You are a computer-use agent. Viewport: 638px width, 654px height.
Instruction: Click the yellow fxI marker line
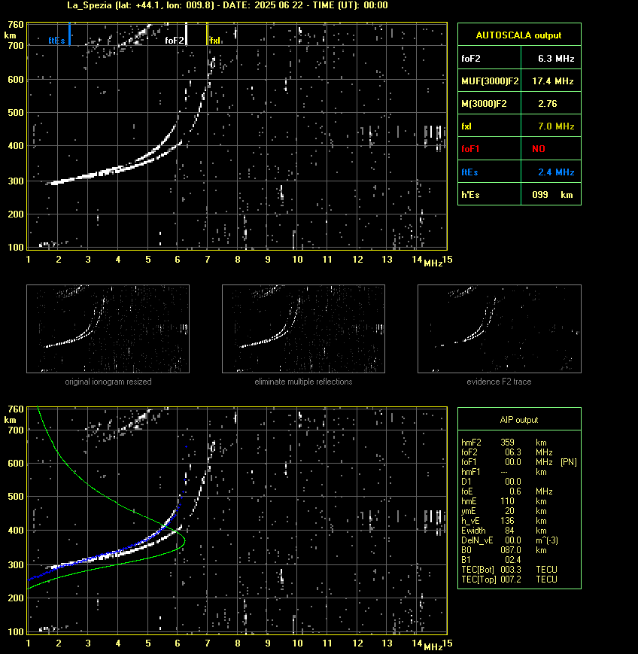tap(207, 34)
